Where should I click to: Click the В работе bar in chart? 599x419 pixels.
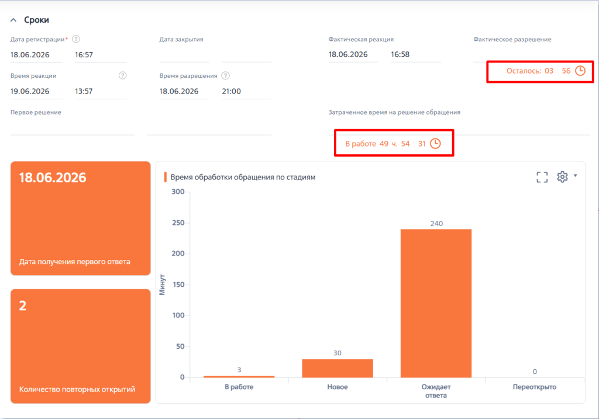coord(239,376)
